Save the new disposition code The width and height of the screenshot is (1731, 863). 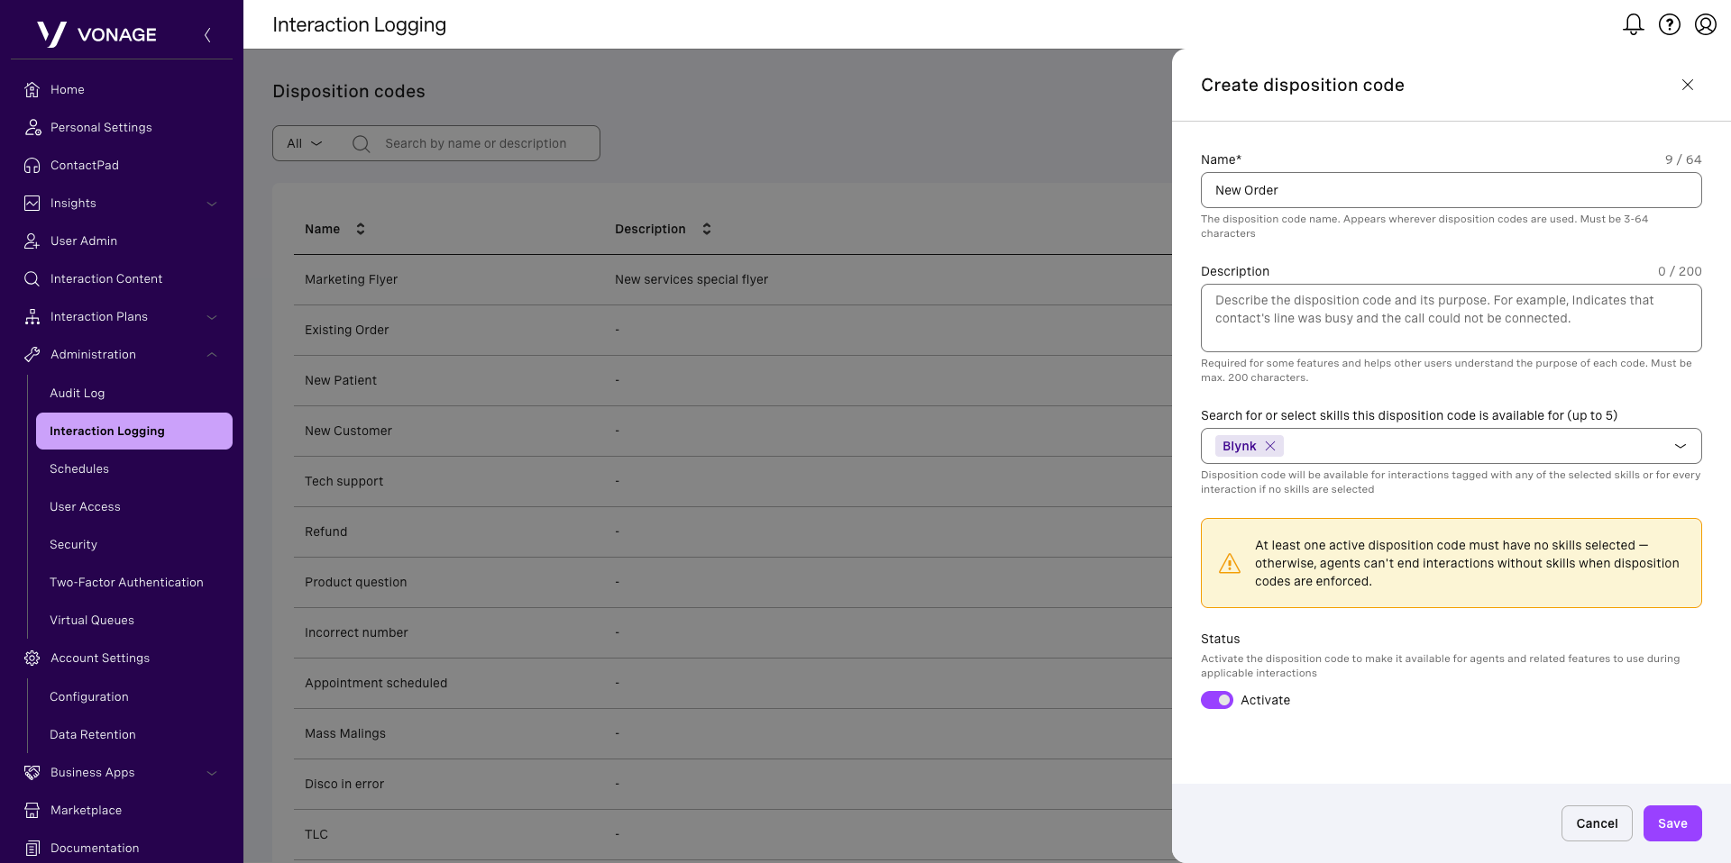(1671, 823)
